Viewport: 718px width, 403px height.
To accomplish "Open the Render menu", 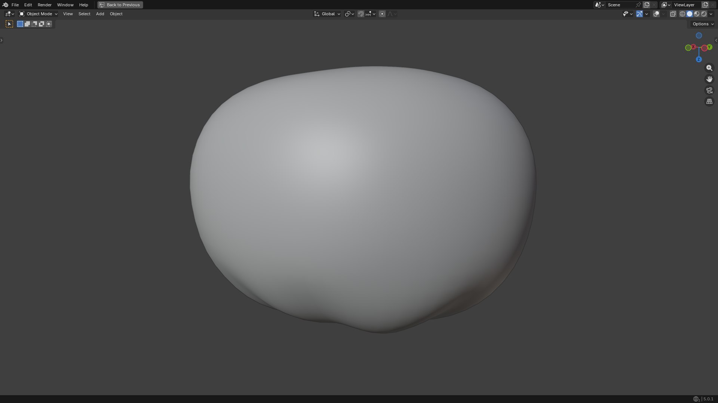I will pos(45,5).
